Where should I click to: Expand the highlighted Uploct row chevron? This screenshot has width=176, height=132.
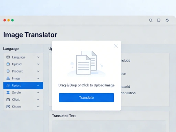click(x=38, y=86)
